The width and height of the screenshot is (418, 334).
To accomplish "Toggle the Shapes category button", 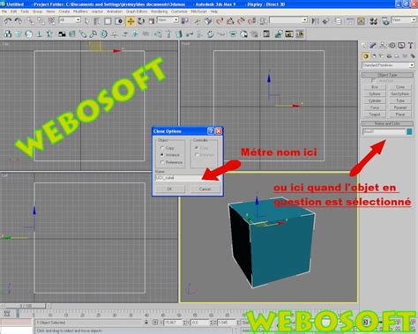I will (374, 56).
